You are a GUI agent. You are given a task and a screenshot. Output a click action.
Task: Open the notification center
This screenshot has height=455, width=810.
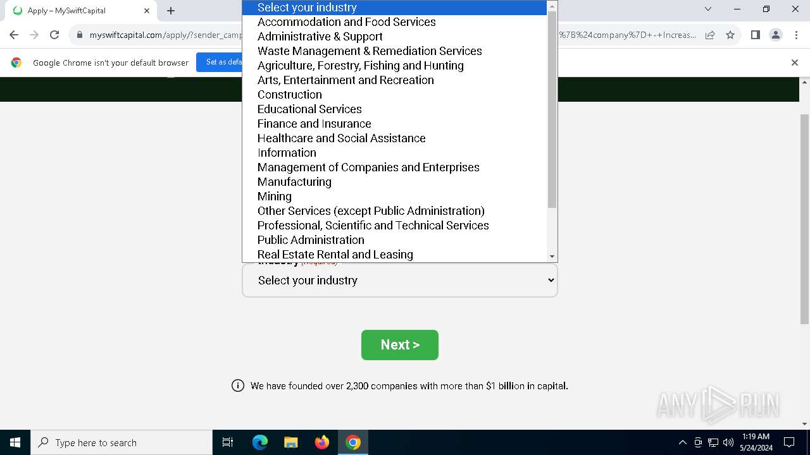pos(789,442)
